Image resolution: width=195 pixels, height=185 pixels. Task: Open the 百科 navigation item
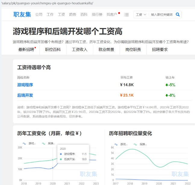click(x=84, y=14)
